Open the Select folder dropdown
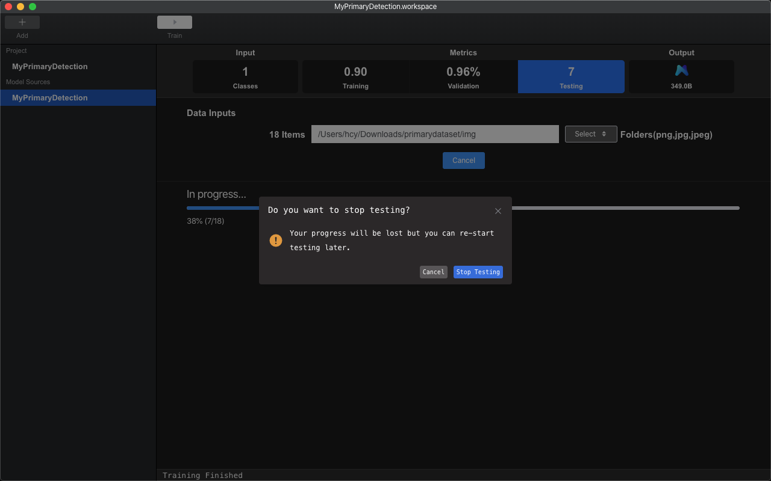Image resolution: width=771 pixels, height=481 pixels. pos(591,134)
